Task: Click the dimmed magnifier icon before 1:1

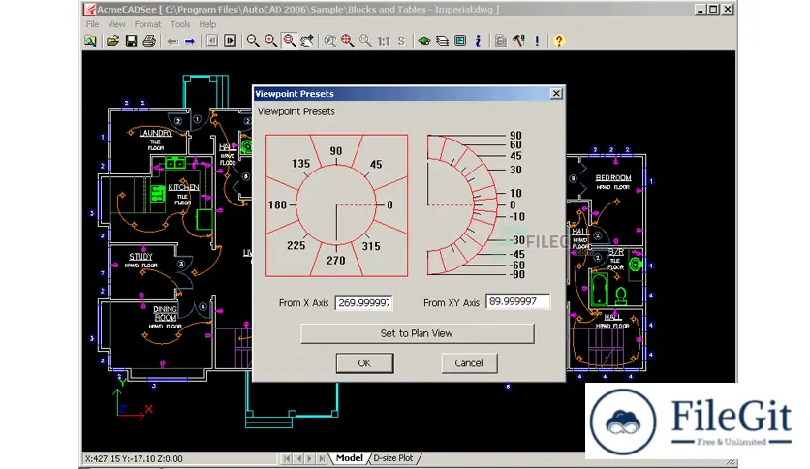Action: tap(365, 41)
